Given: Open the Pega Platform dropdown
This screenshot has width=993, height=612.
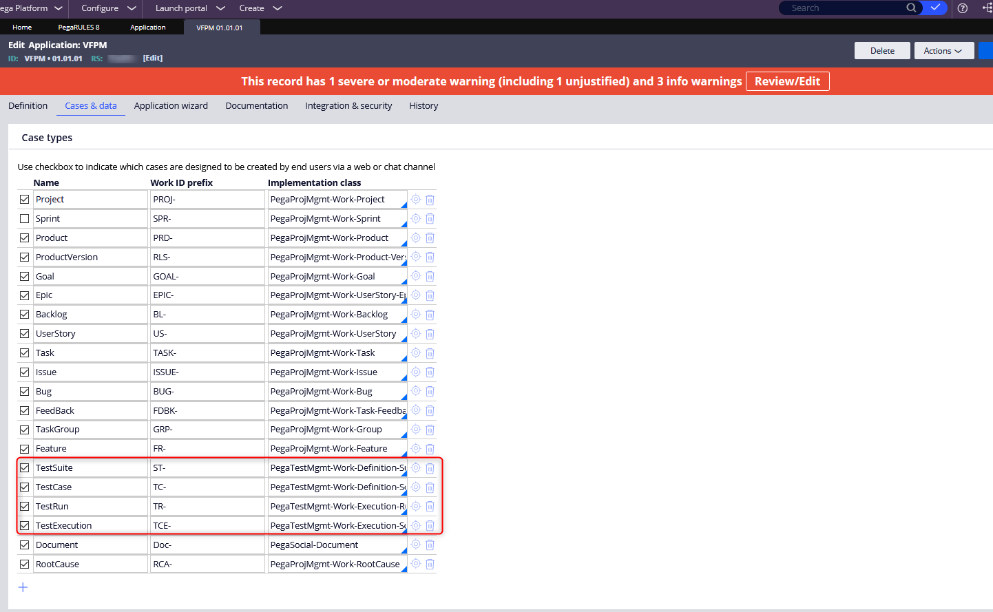Looking at the screenshot, I should point(32,8).
